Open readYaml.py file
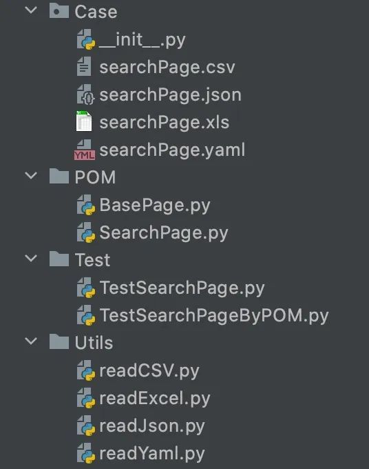Image resolution: width=369 pixels, height=469 pixels. (x=152, y=453)
